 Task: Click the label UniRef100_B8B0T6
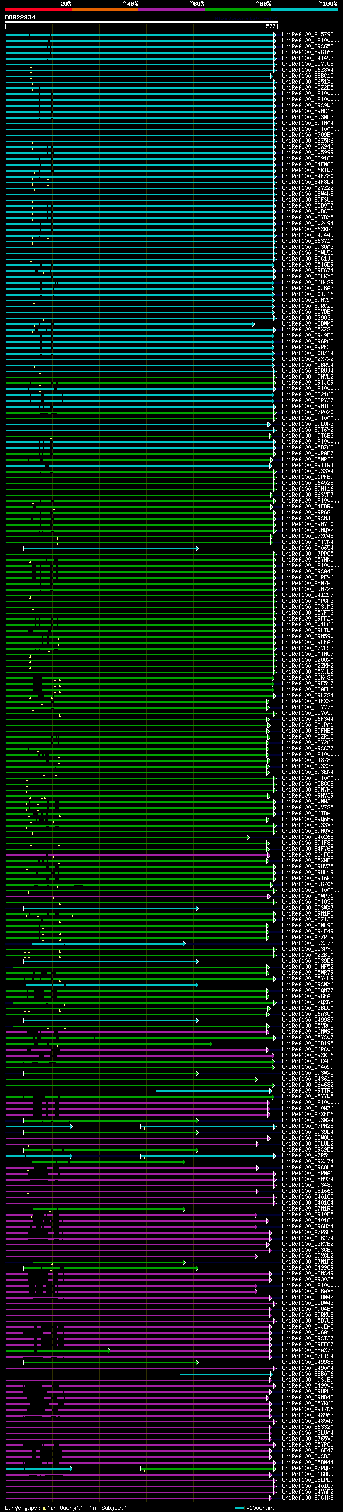pos(308,1374)
